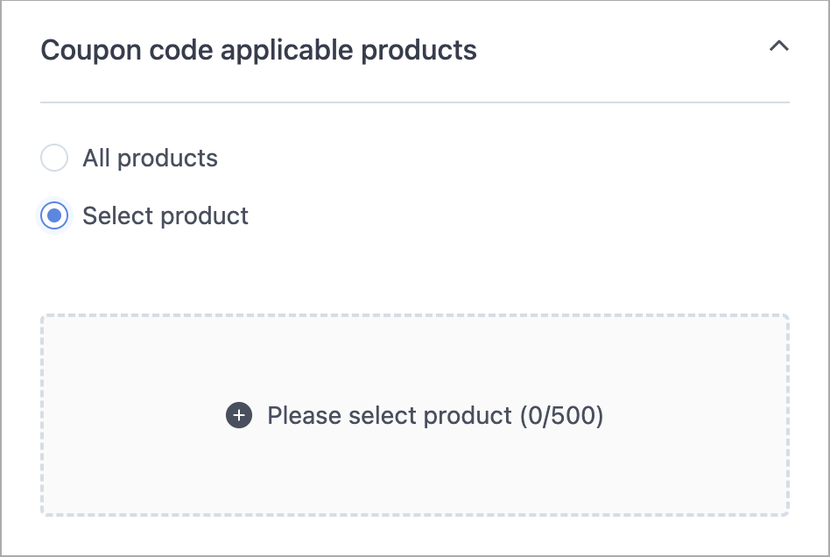Hit the upward chevron arrow icon
The width and height of the screenshot is (830, 557).
point(778,46)
